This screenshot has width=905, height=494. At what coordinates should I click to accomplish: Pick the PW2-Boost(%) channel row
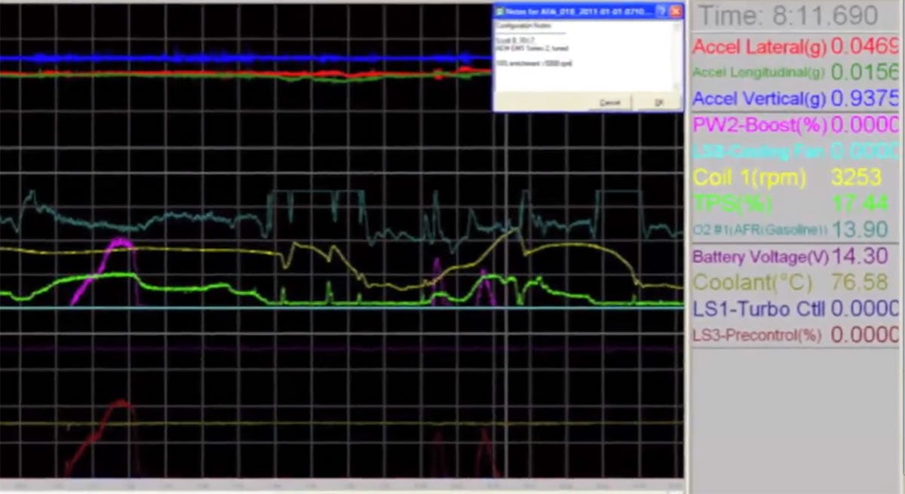[x=759, y=125]
